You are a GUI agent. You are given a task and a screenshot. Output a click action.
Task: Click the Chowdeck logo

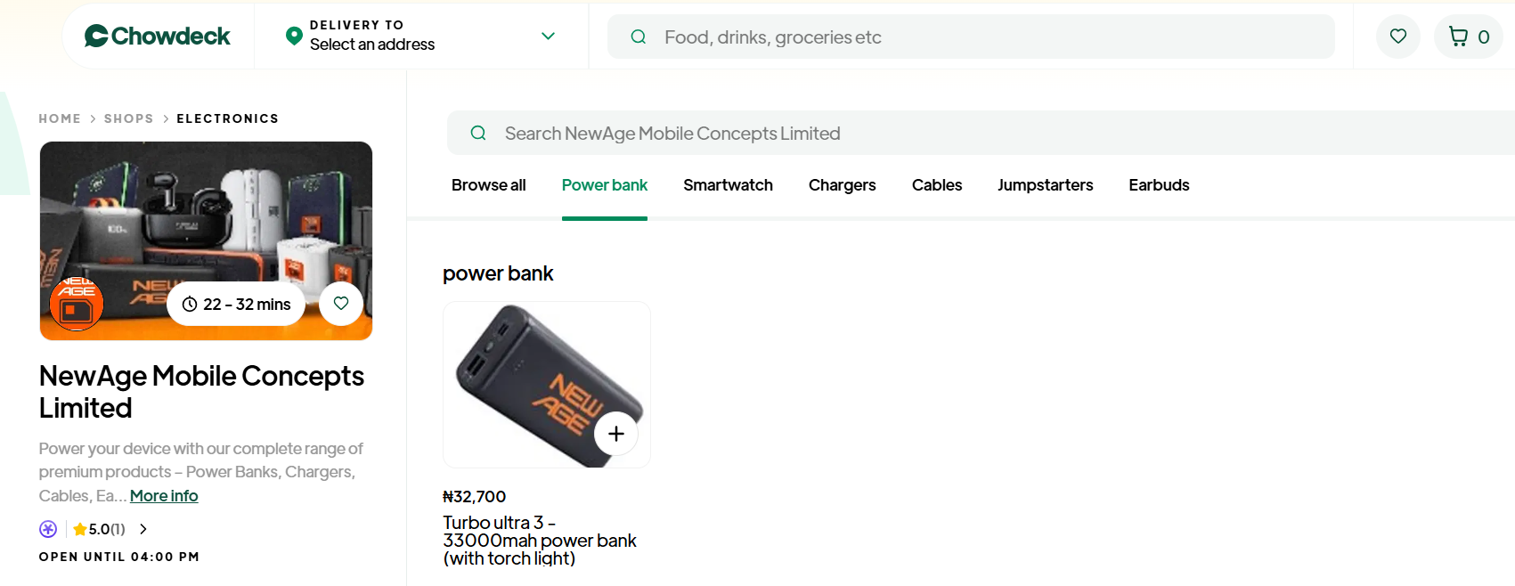point(158,37)
